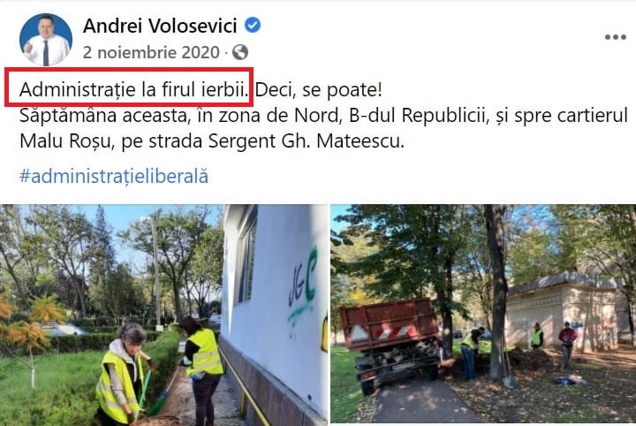The image size is (636, 426).
Task: Open the post timestamp 2 noiembrie 2020
Action: point(151,52)
